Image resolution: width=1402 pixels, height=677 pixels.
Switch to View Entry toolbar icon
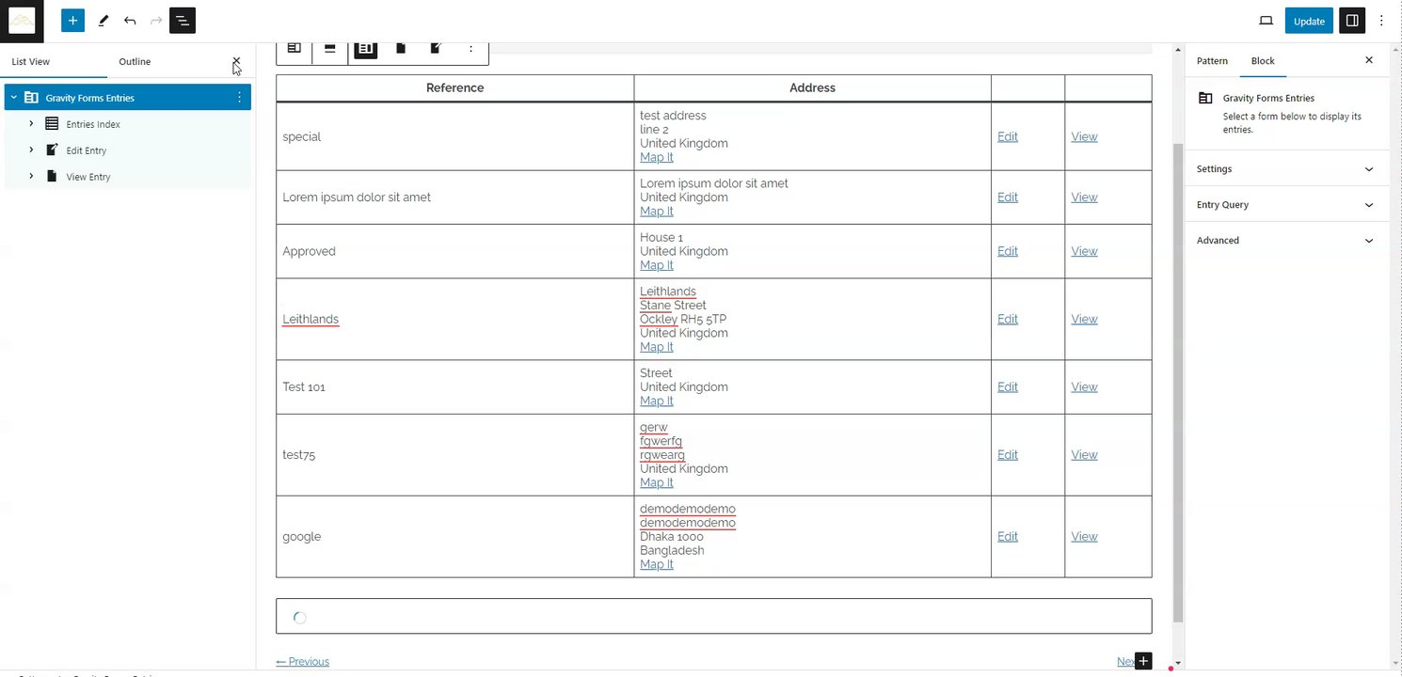401,48
